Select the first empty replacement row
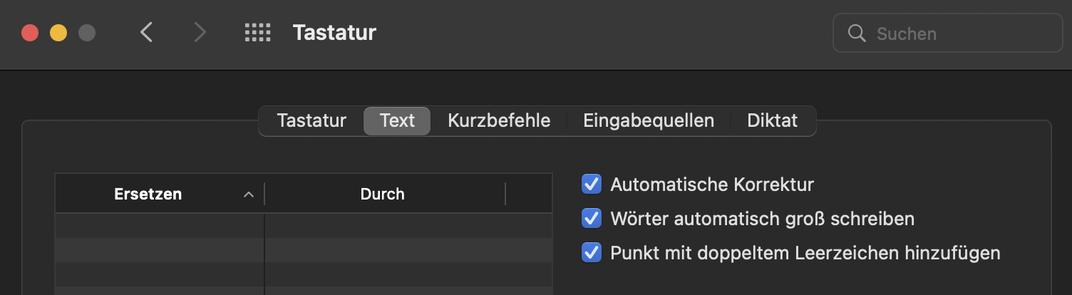Image resolution: width=1072 pixels, height=295 pixels. point(160,225)
